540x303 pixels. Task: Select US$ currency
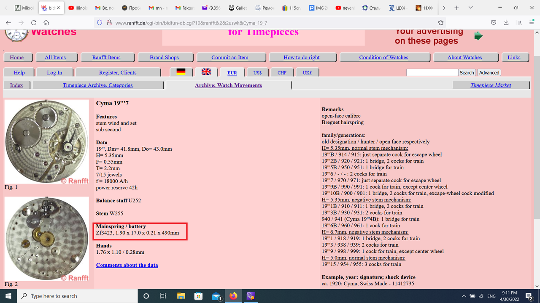pos(257,73)
